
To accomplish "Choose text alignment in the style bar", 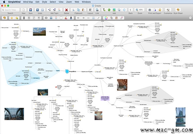I will click(x=24, y=18).
